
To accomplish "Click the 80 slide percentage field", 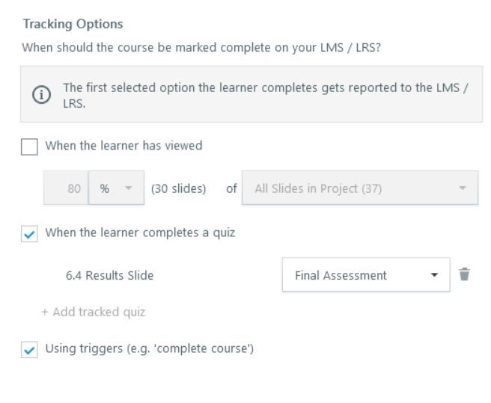I will pyautogui.click(x=67, y=188).
